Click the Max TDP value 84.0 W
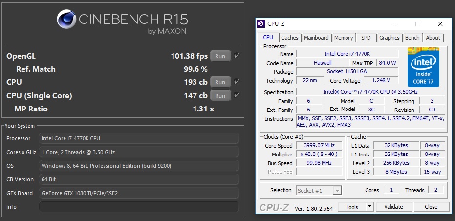This screenshot has height=221, width=455. 388,63
